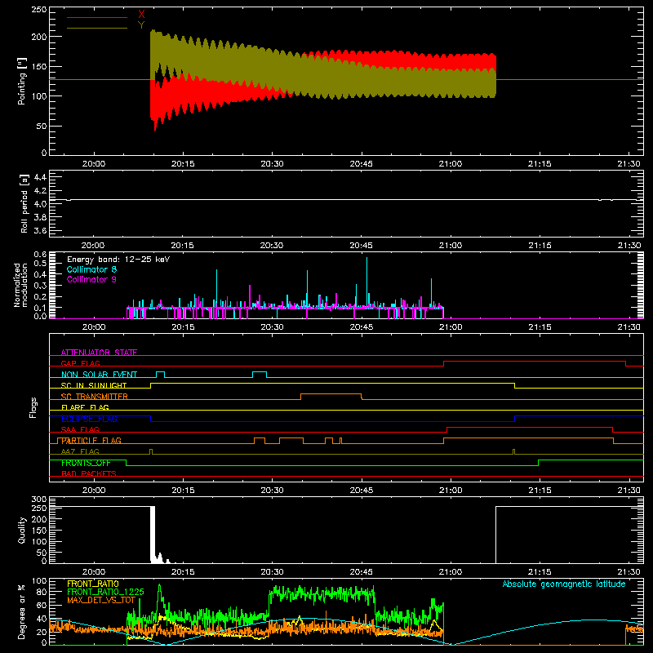This screenshot has height=653, width=653.
Task: Click 20:30 tick under Roll period plot
Action: [272, 246]
